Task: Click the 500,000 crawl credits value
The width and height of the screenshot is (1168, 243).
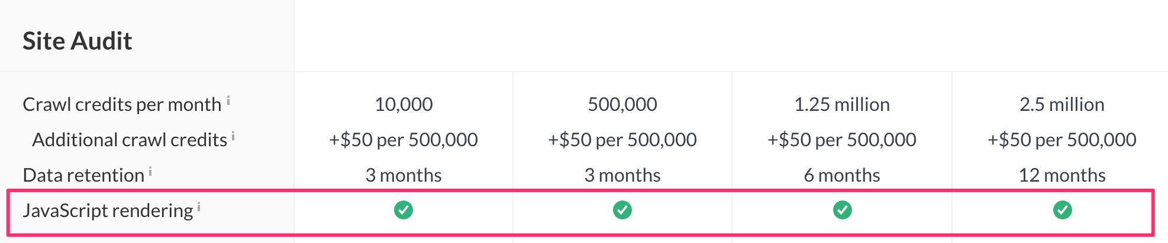Action: click(622, 104)
